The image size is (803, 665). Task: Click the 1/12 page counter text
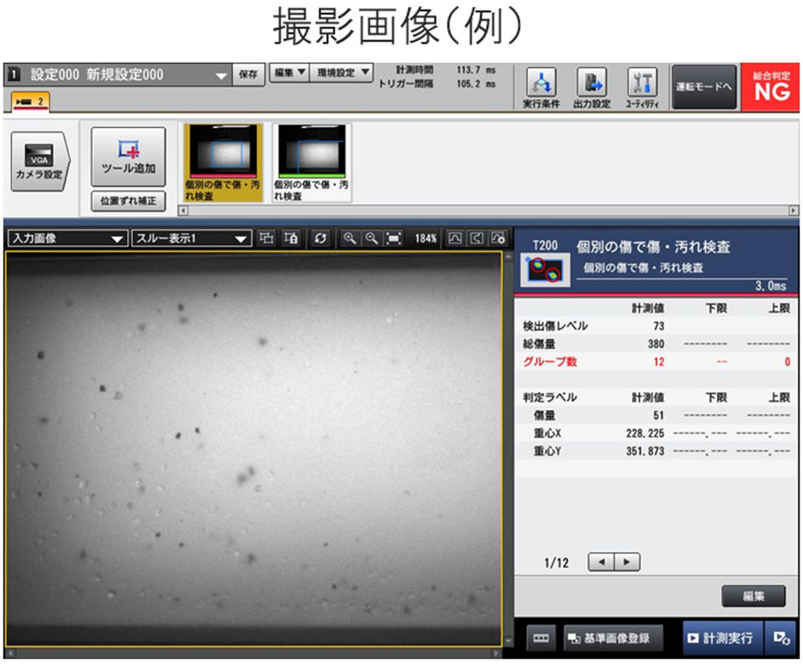[556, 563]
